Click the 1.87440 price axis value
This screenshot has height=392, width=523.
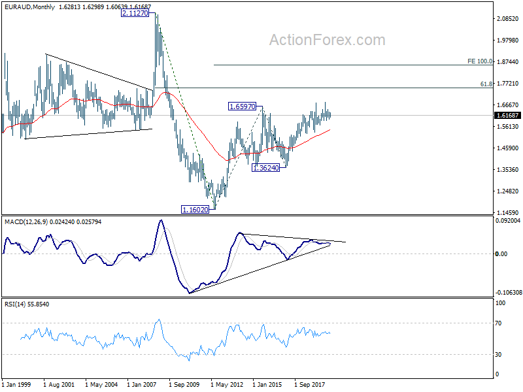pos(508,62)
